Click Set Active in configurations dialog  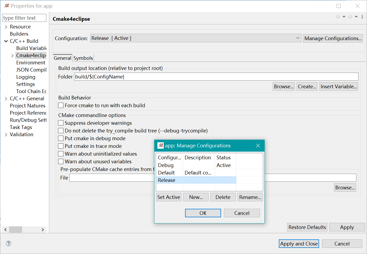pyautogui.click(x=169, y=197)
